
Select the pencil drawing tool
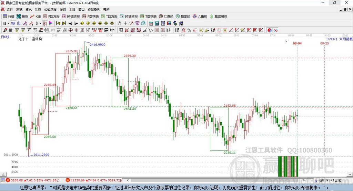pos(5,30)
